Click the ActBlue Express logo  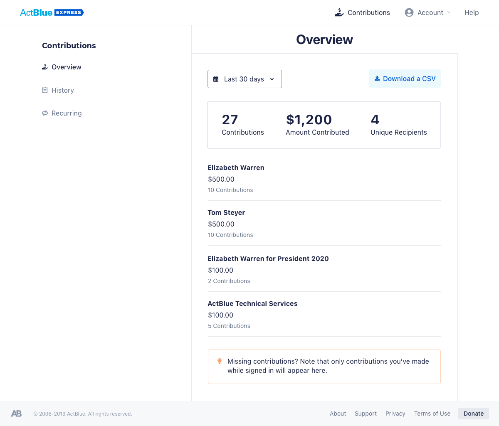click(x=52, y=12)
